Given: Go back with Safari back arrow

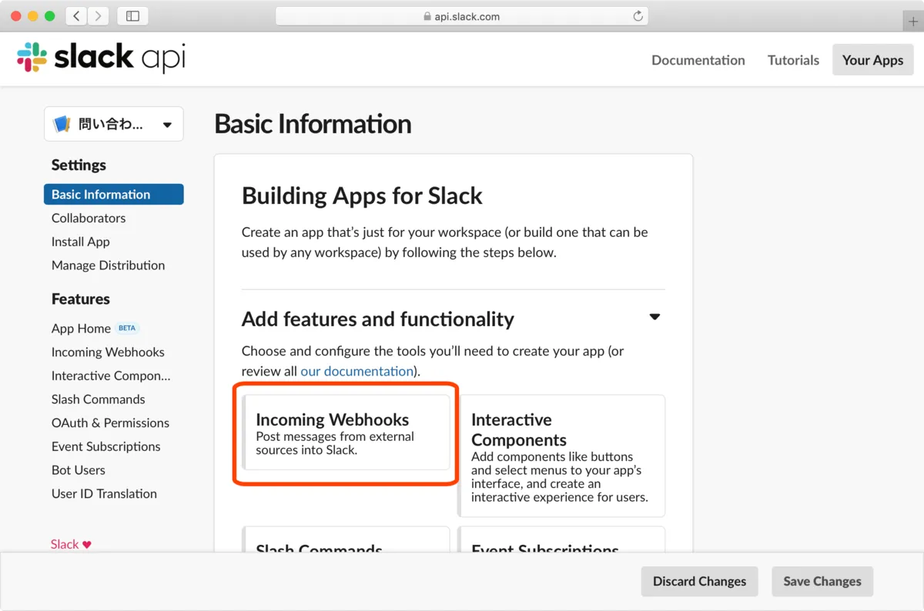Looking at the screenshot, I should point(76,16).
